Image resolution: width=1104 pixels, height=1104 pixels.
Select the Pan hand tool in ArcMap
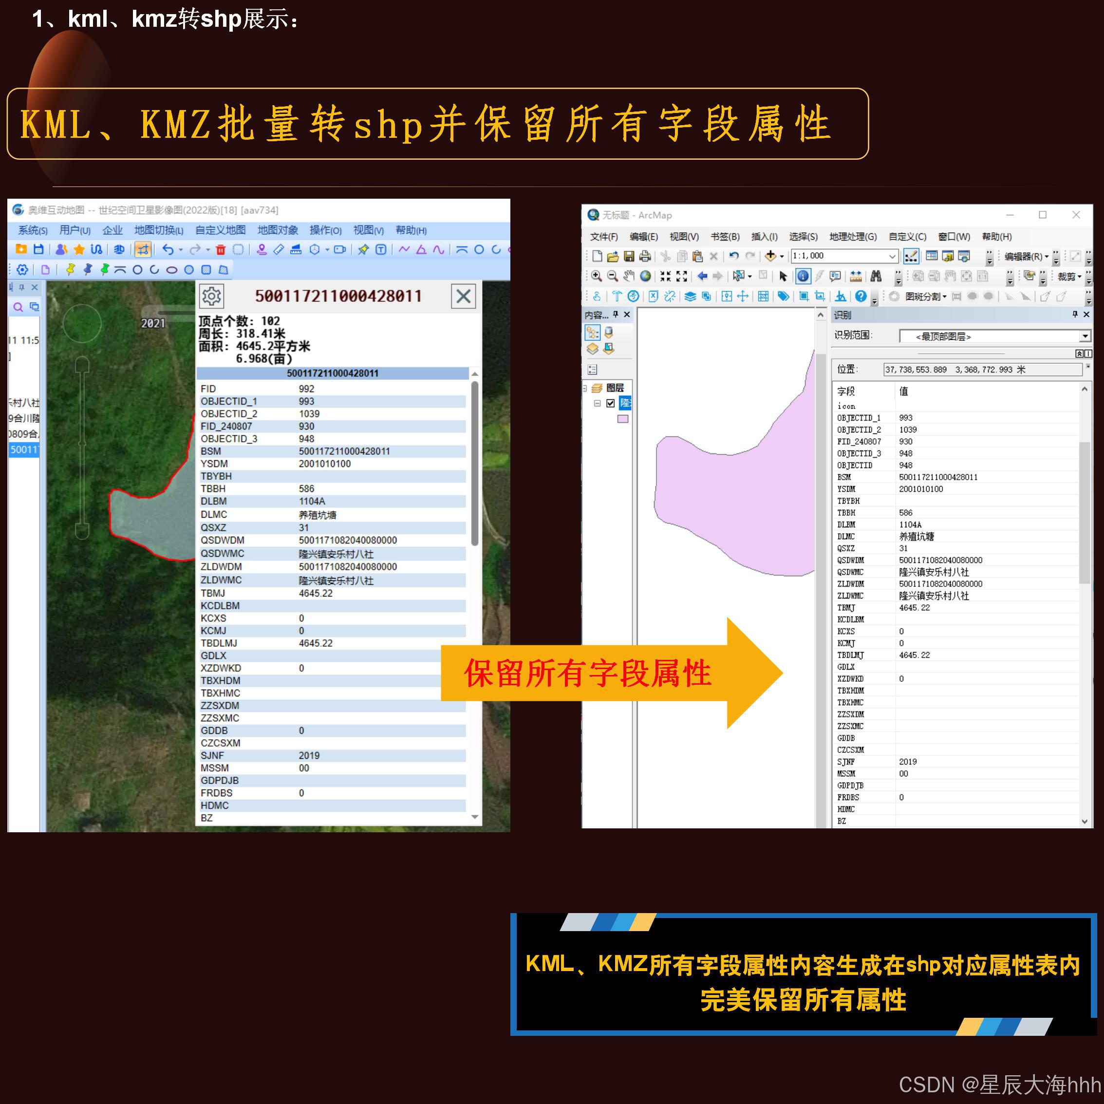(629, 277)
